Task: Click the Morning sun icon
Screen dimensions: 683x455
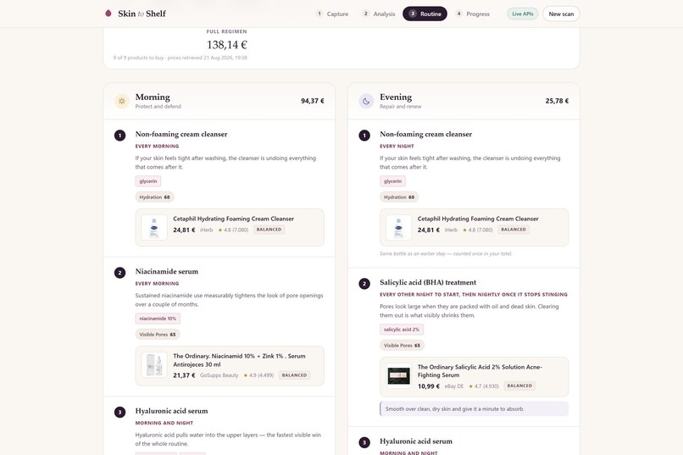Action: click(121, 101)
